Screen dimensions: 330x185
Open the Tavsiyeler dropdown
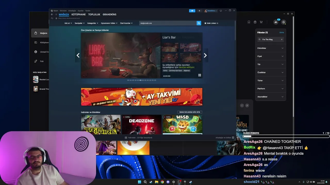[x=80, y=23]
